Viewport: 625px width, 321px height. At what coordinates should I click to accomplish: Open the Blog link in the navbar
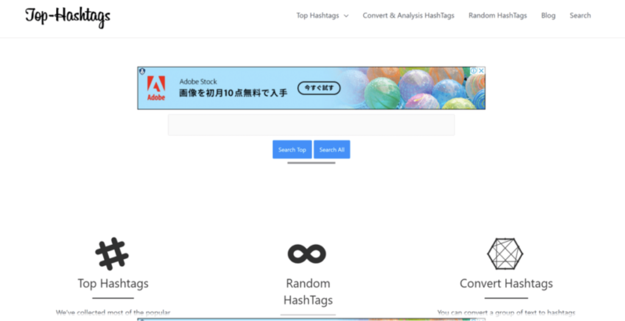click(548, 16)
